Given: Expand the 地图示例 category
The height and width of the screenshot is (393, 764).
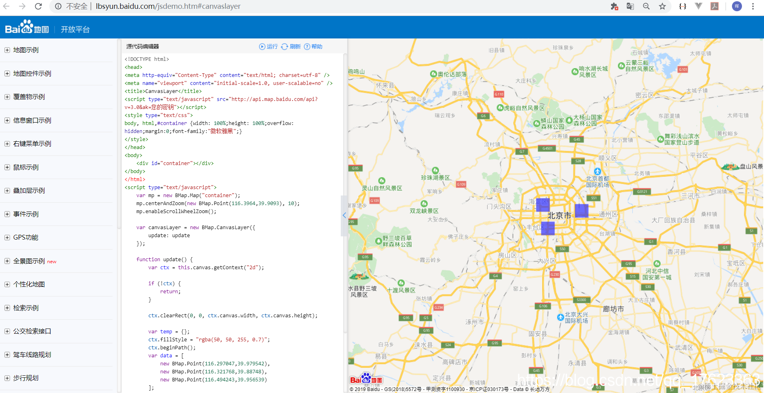Looking at the screenshot, I should point(7,50).
